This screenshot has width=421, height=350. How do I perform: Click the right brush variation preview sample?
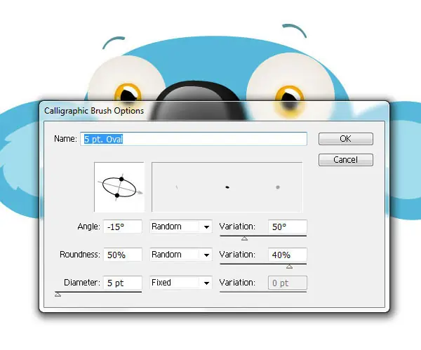(x=278, y=187)
